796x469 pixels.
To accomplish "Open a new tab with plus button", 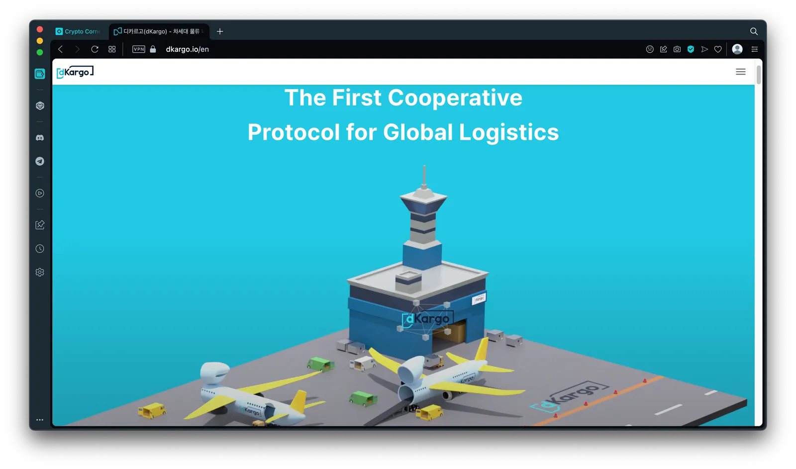I will click(x=220, y=31).
